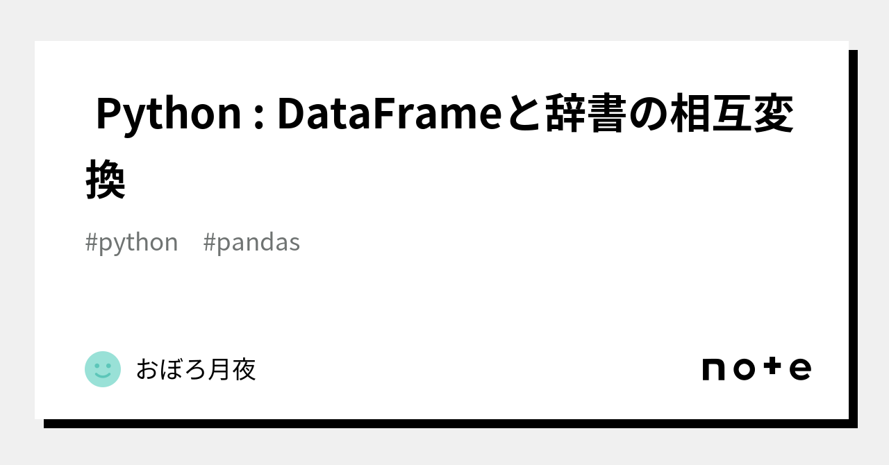The width and height of the screenshot is (889, 465).
Task: Open author profile おぼろ月夜
Action: (196, 369)
